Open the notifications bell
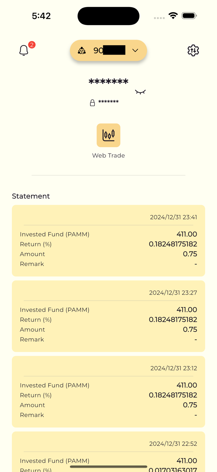Screen dimensions: 217x472 24,50
